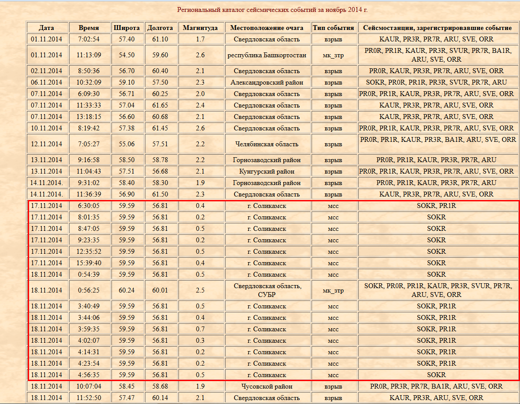Click the page title about the November 2014 catalog
This screenshot has height=404, width=520.
point(272,10)
